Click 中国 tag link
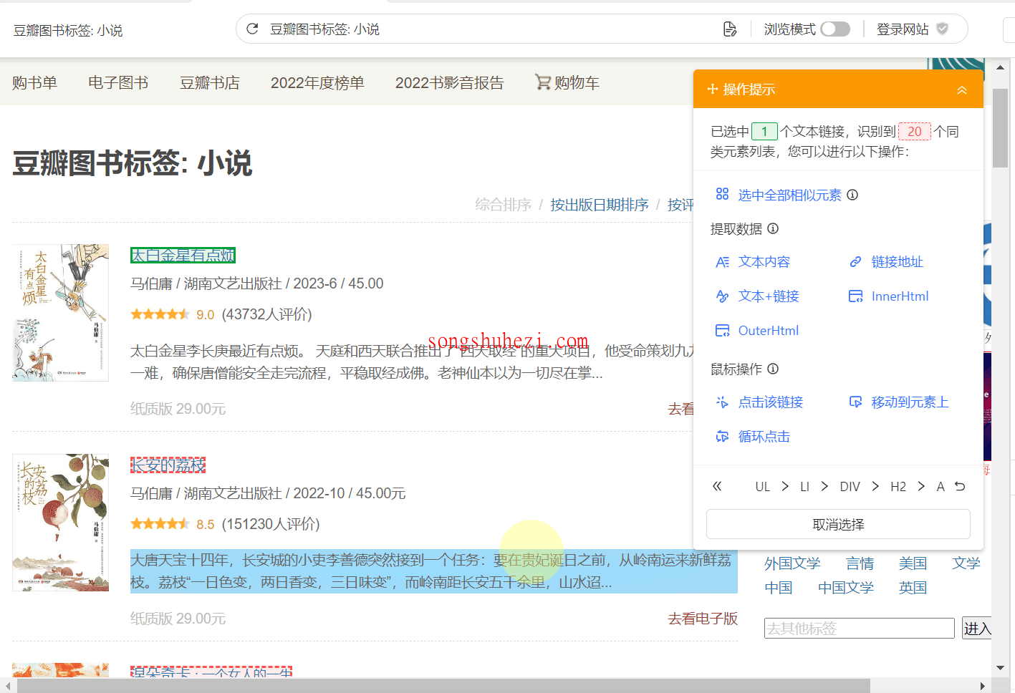 click(x=778, y=588)
